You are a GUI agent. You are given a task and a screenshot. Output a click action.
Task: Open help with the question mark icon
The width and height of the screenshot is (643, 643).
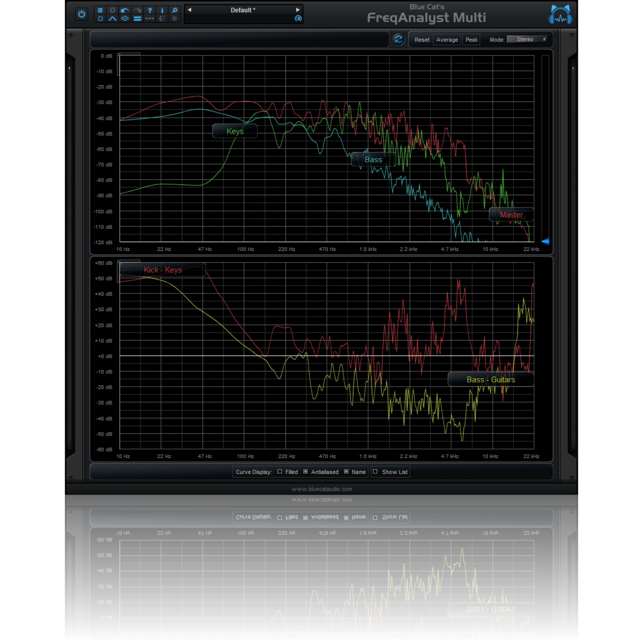tap(150, 10)
